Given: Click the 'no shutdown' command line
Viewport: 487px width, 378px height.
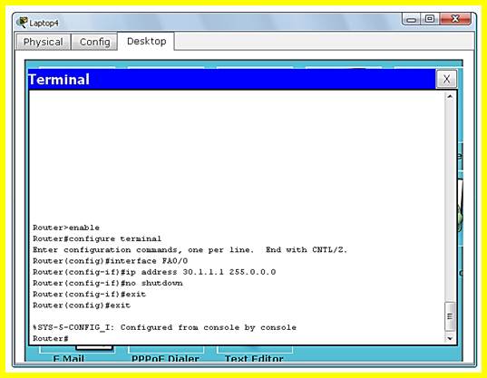Looking at the screenshot, I should 108,283.
